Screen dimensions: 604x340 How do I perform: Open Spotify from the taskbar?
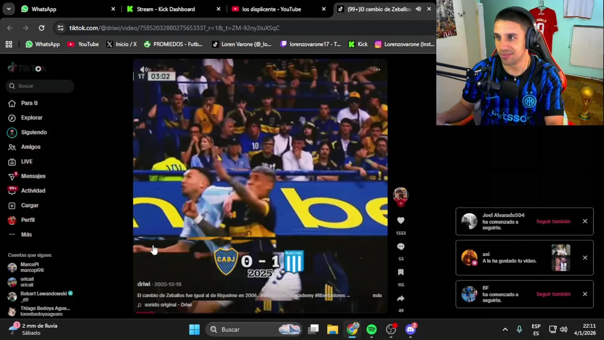[x=371, y=329]
